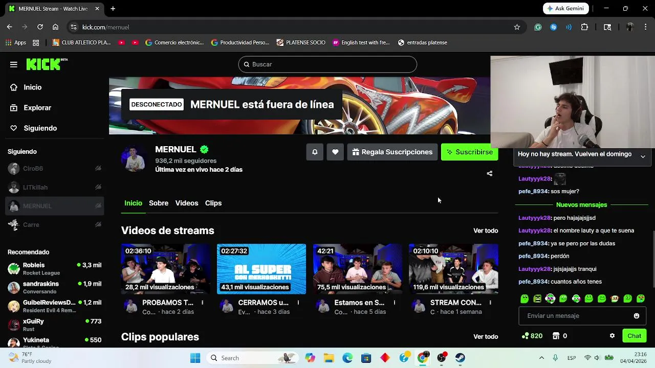Switch to the Clips tab
Viewport: 655px width, 368px height.
pyautogui.click(x=213, y=203)
